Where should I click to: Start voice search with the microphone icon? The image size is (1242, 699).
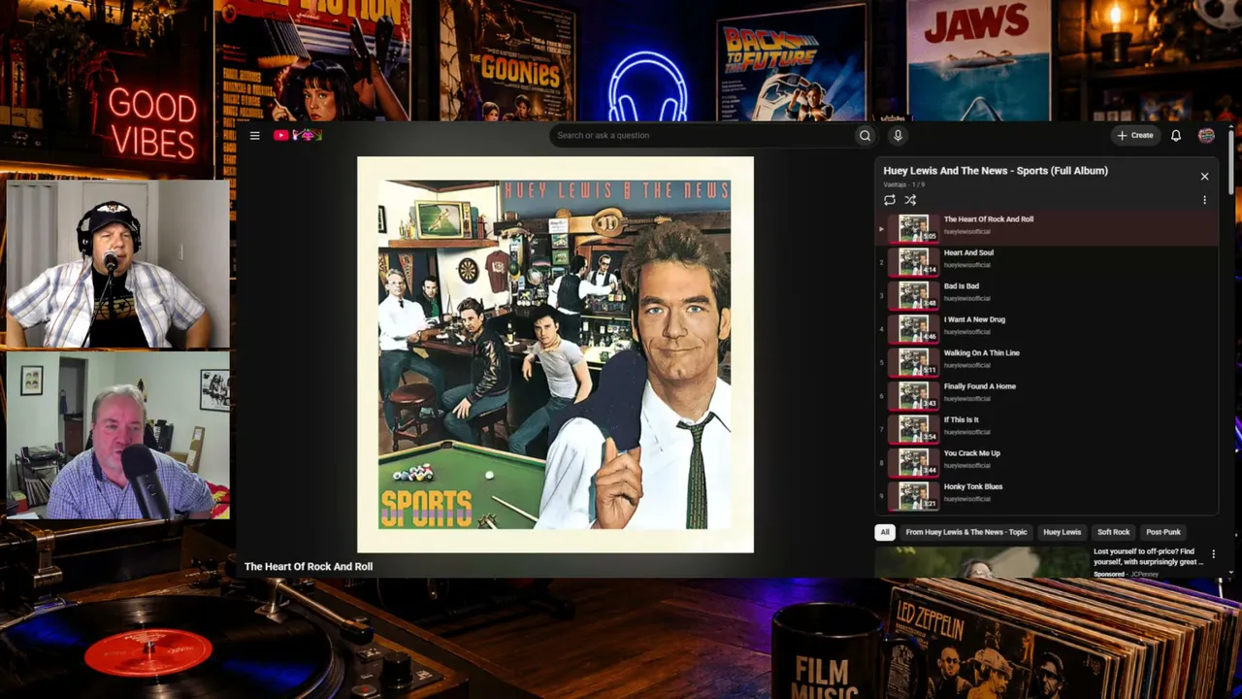pyautogui.click(x=898, y=136)
